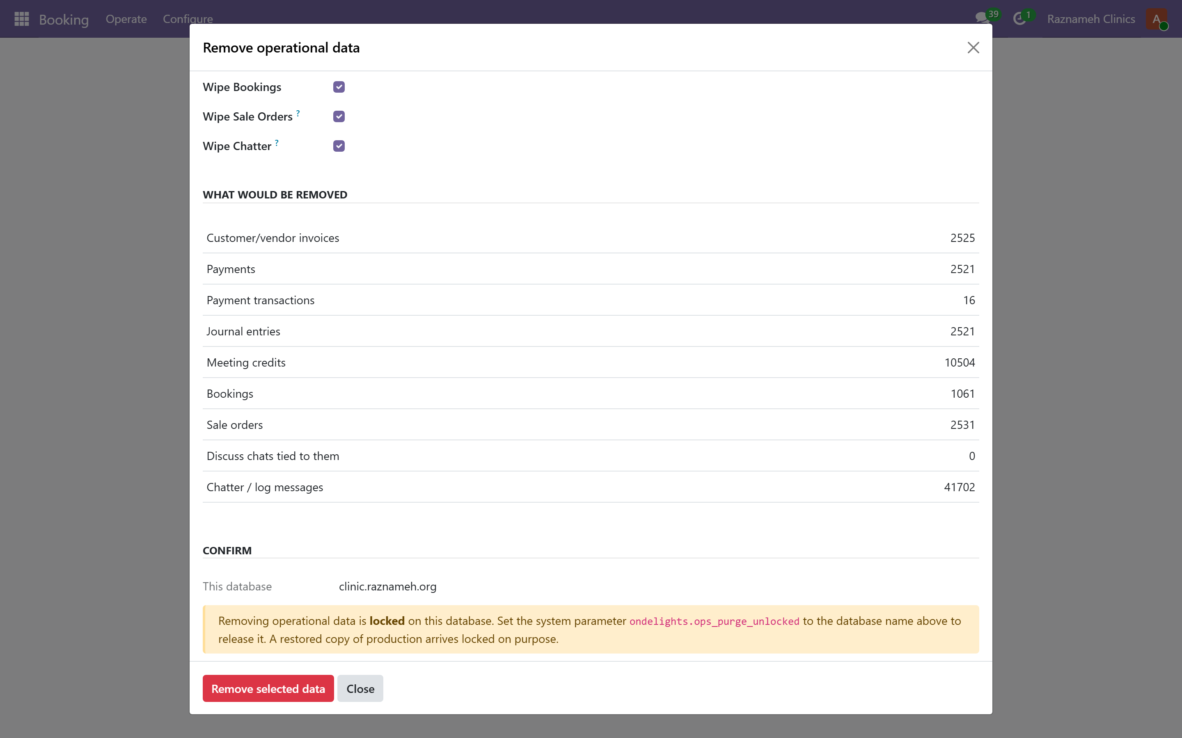Click the Journal entries row label
Viewport: 1182px width, 738px height.
tap(243, 331)
